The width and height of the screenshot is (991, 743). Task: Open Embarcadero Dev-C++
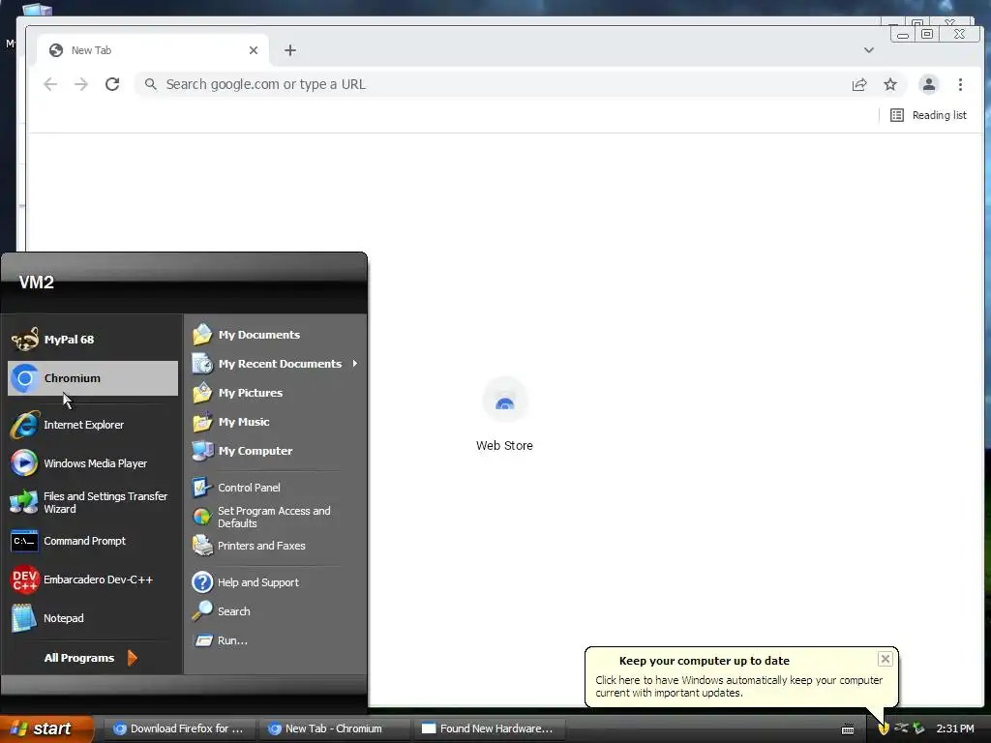click(92, 580)
